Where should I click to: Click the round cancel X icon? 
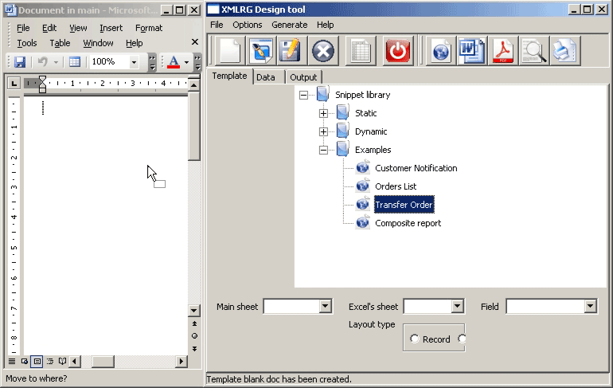pyautogui.click(x=323, y=51)
